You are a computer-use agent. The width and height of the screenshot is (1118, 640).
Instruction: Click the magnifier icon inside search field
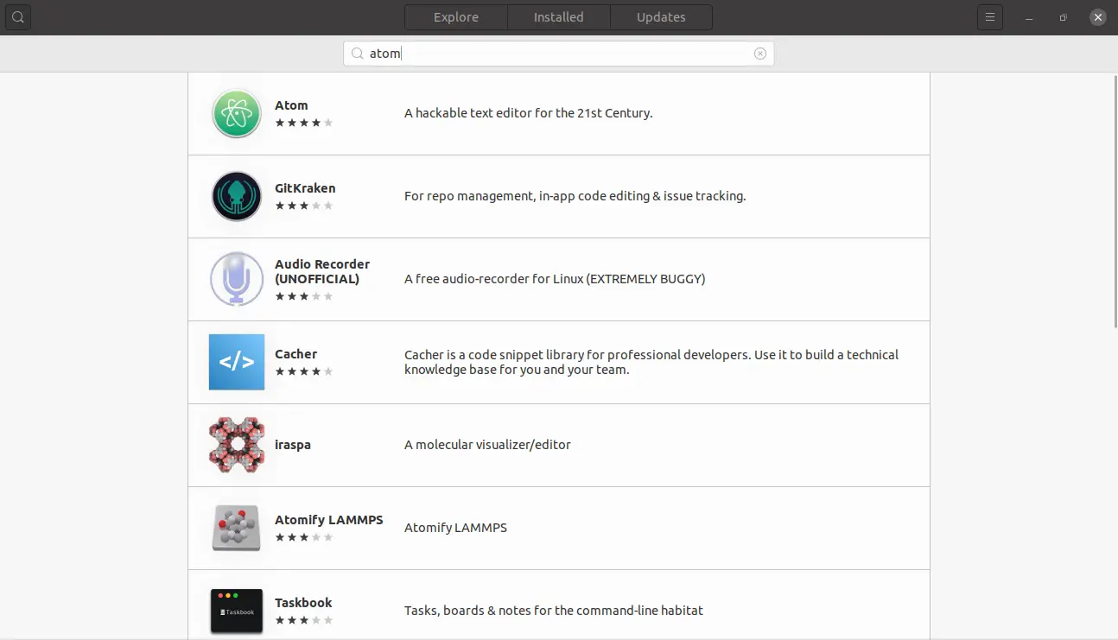358,54
